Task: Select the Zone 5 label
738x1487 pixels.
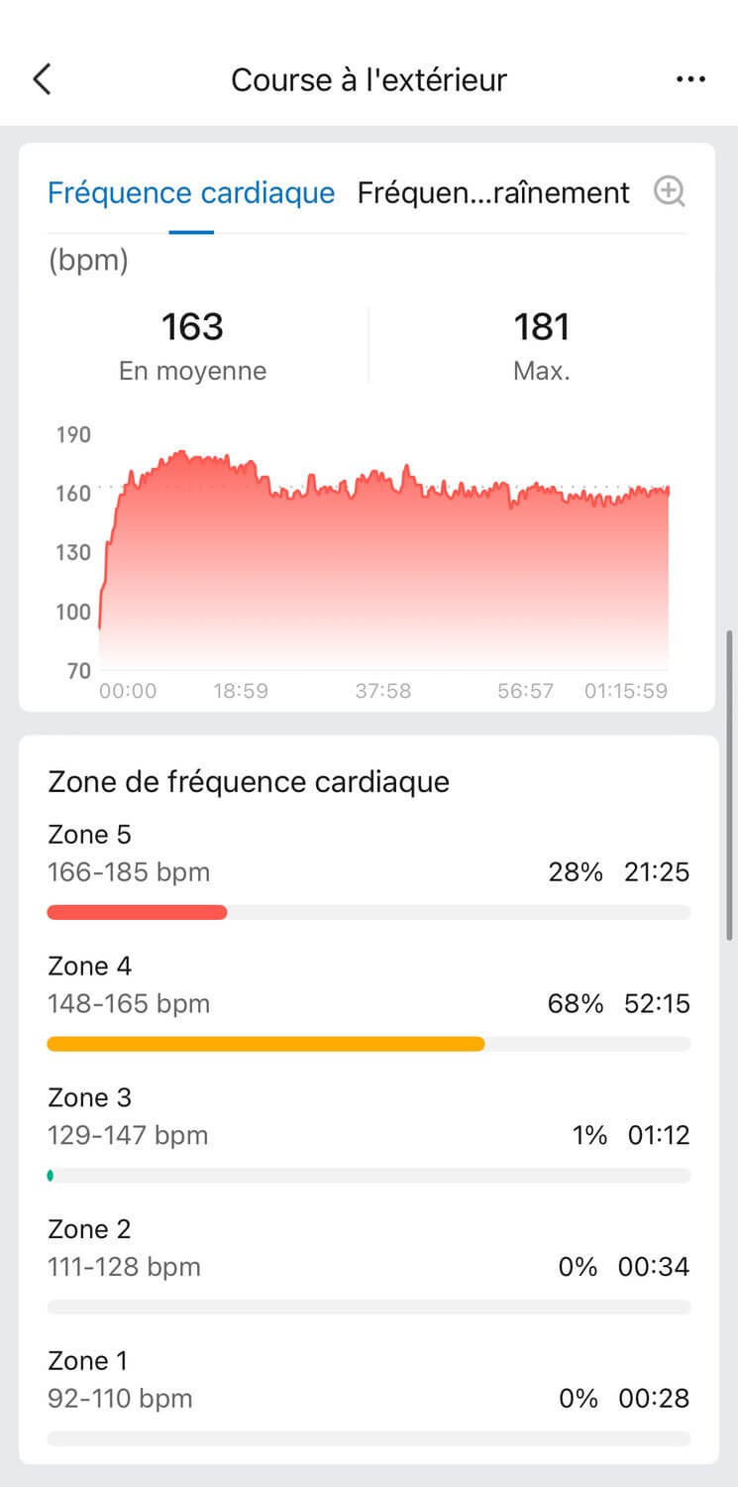Action: click(89, 835)
